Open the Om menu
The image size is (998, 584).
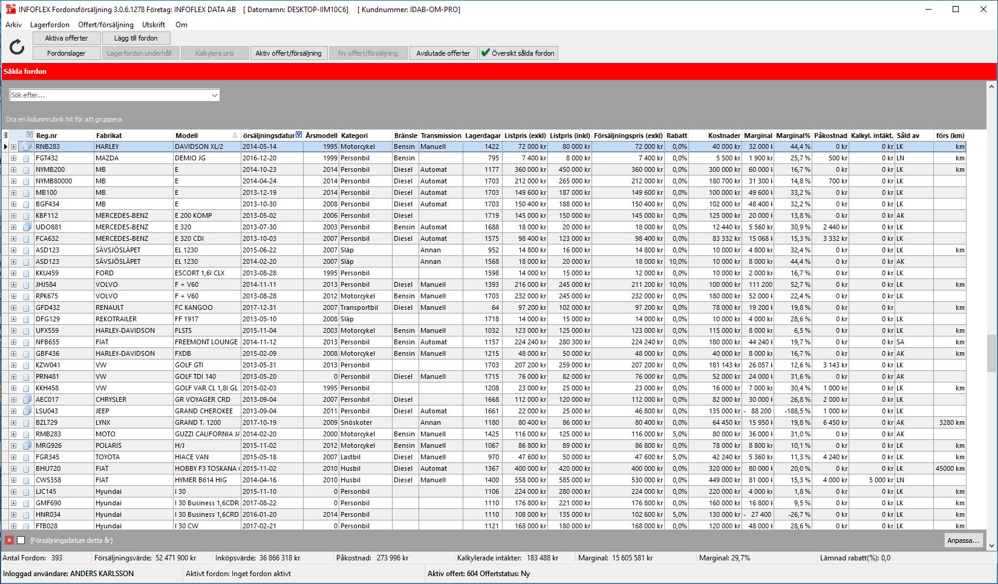[x=181, y=25]
